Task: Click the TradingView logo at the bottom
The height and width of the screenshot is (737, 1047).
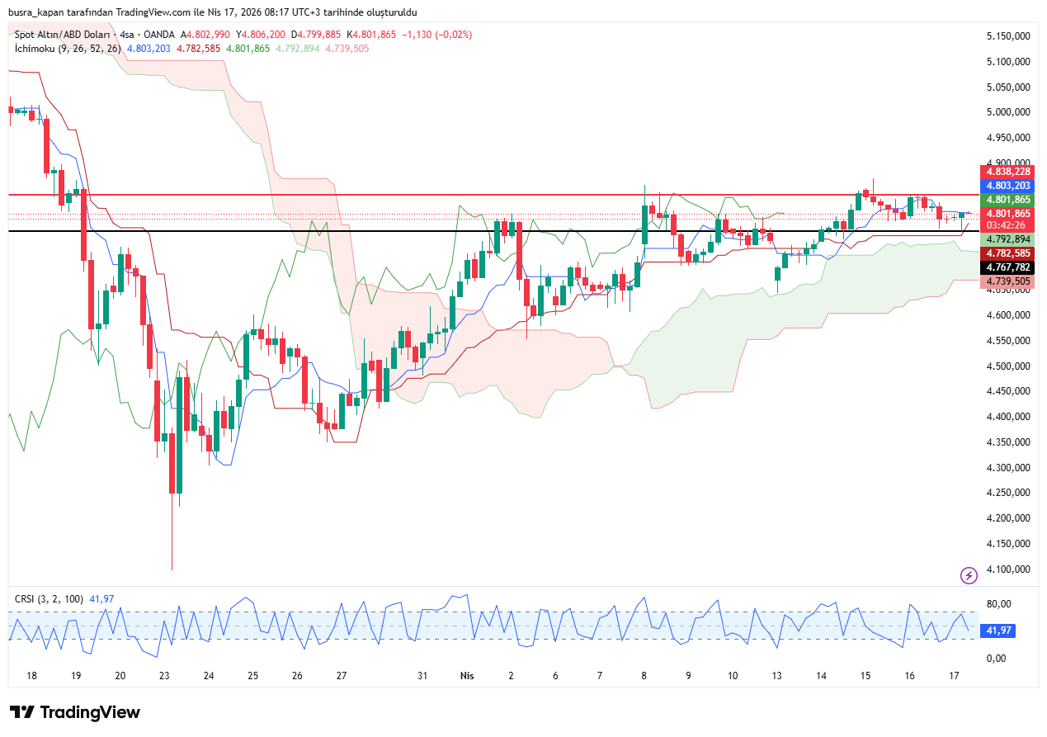Action: click(x=75, y=712)
